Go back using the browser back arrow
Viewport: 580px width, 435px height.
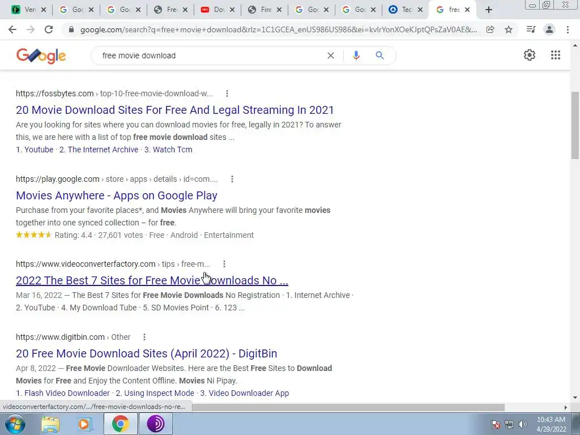[12, 29]
